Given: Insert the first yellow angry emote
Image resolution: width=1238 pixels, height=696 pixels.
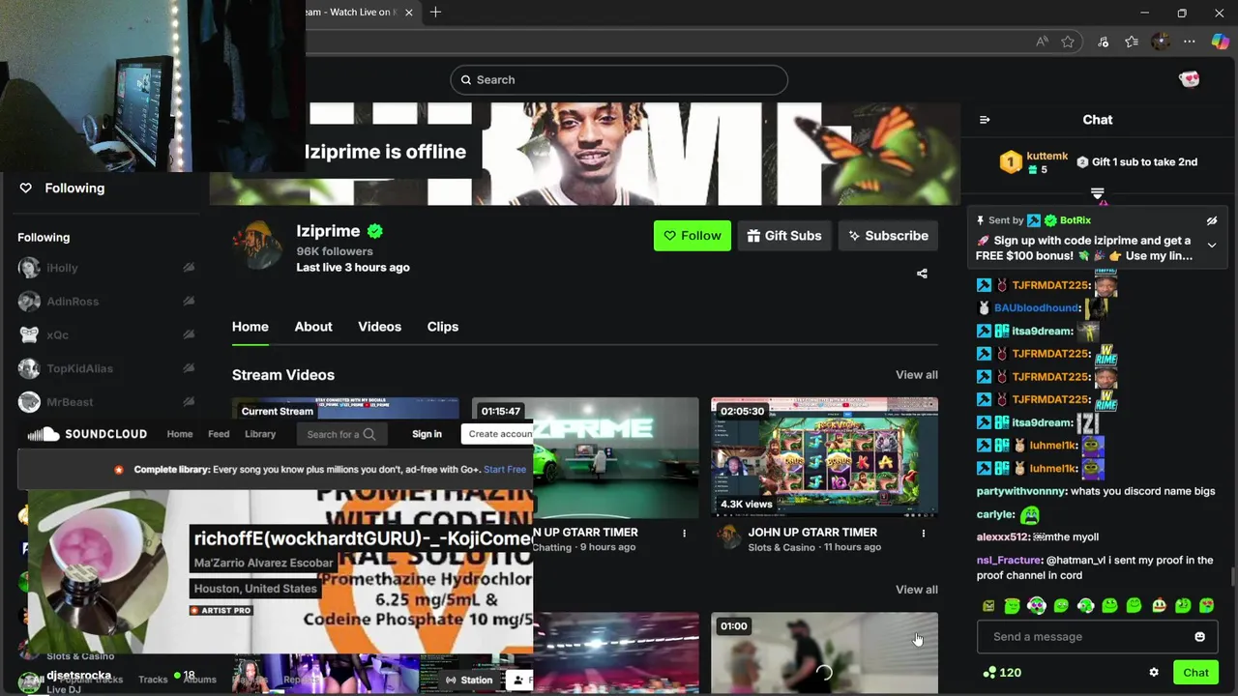Looking at the screenshot, I should (988, 606).
